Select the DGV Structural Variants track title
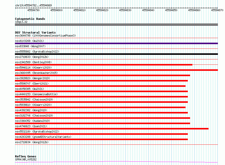Viewport: 225px width, 165px height. click(35, 32)
